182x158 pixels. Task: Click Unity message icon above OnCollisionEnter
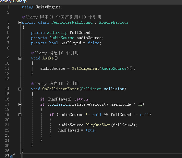[33, 84]
